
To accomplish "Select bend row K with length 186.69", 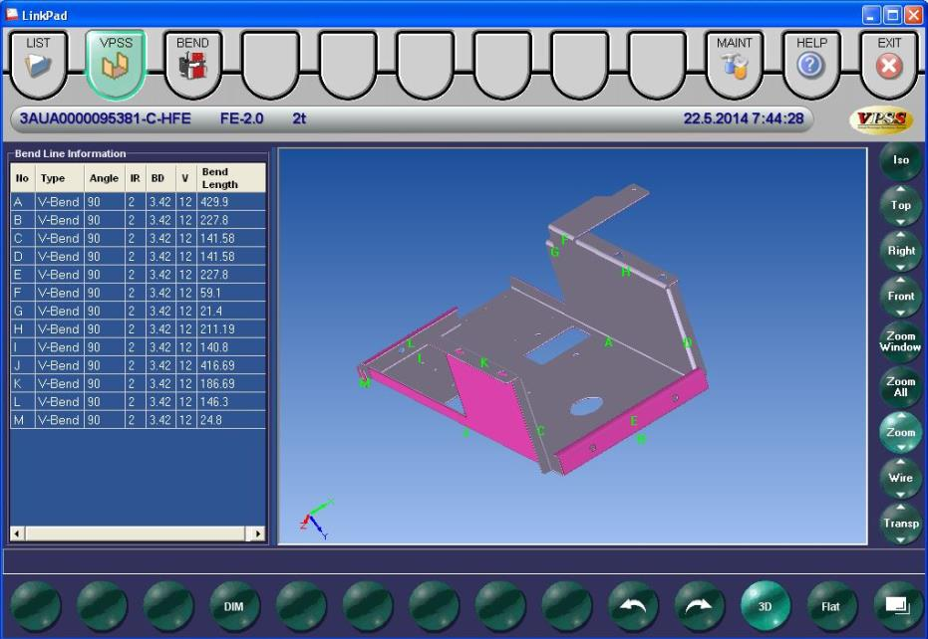I will coord(138,383).
